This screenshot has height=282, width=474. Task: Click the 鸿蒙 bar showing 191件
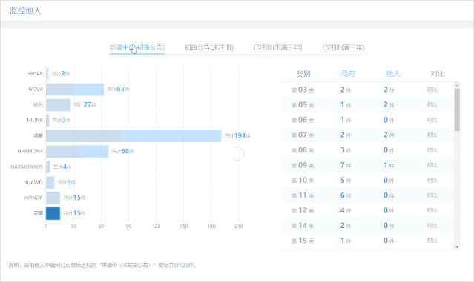point(134,136)
